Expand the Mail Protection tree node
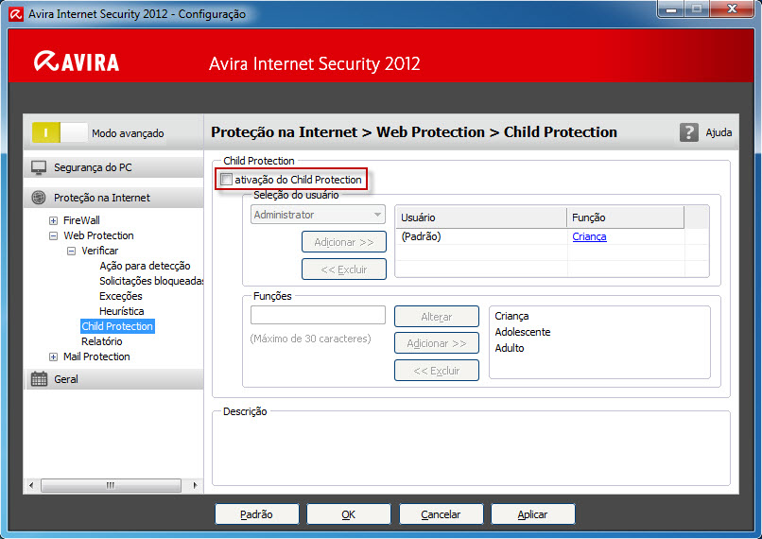 54,356
